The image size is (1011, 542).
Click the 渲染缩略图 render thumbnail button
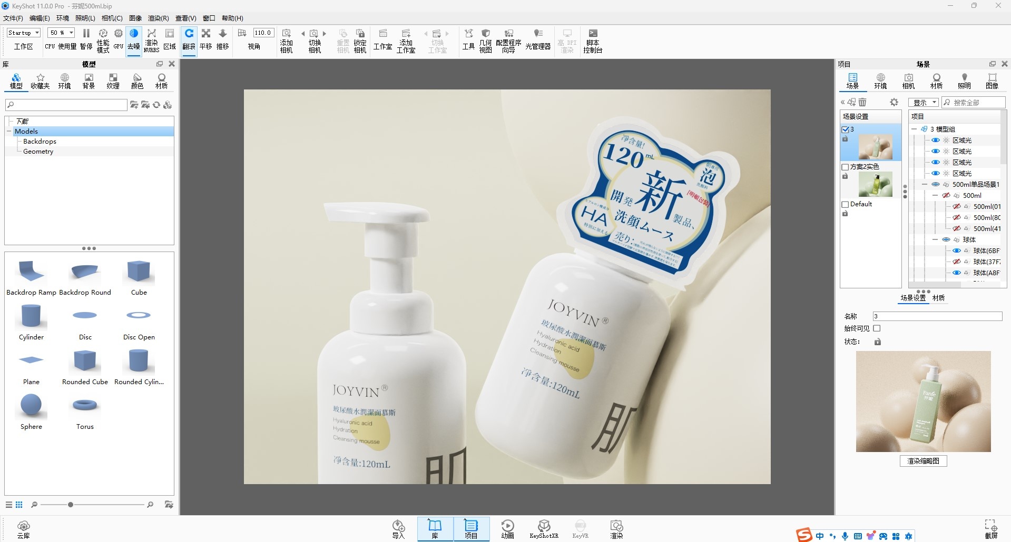(923, 461)
